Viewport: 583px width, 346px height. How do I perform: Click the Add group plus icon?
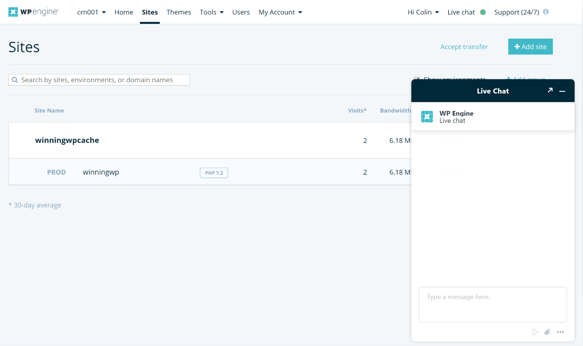coord(509,79)
